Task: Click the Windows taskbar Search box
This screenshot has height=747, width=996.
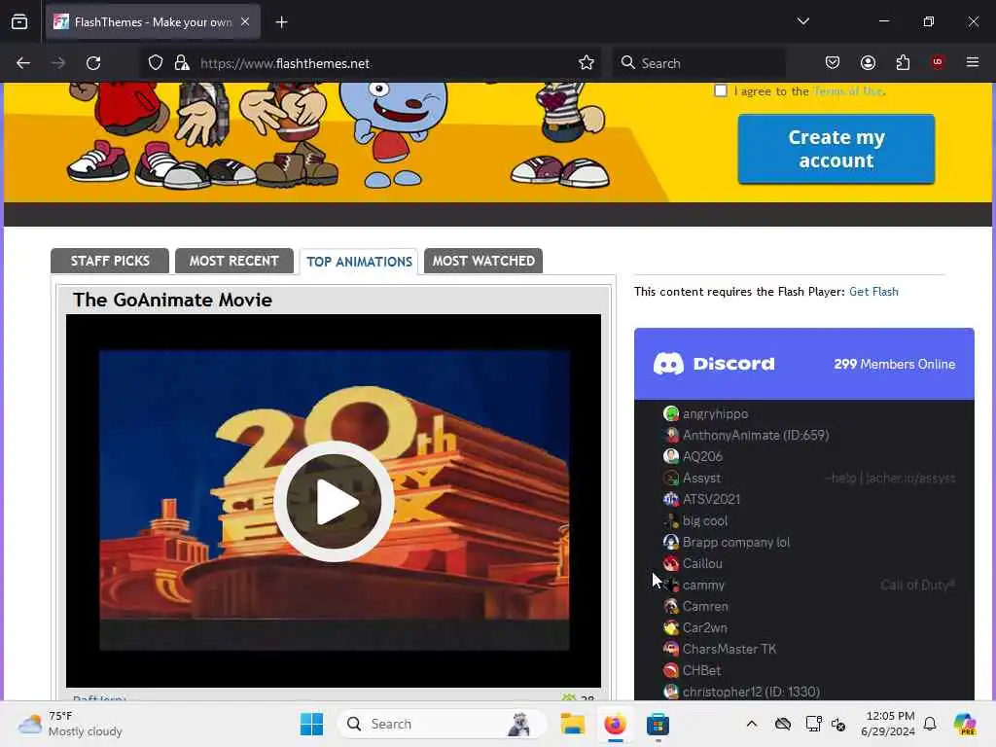Action: (x=443, y=724)
